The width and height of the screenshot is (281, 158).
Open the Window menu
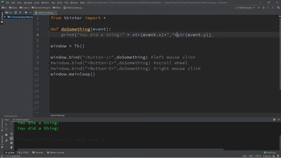coord(74,3)
